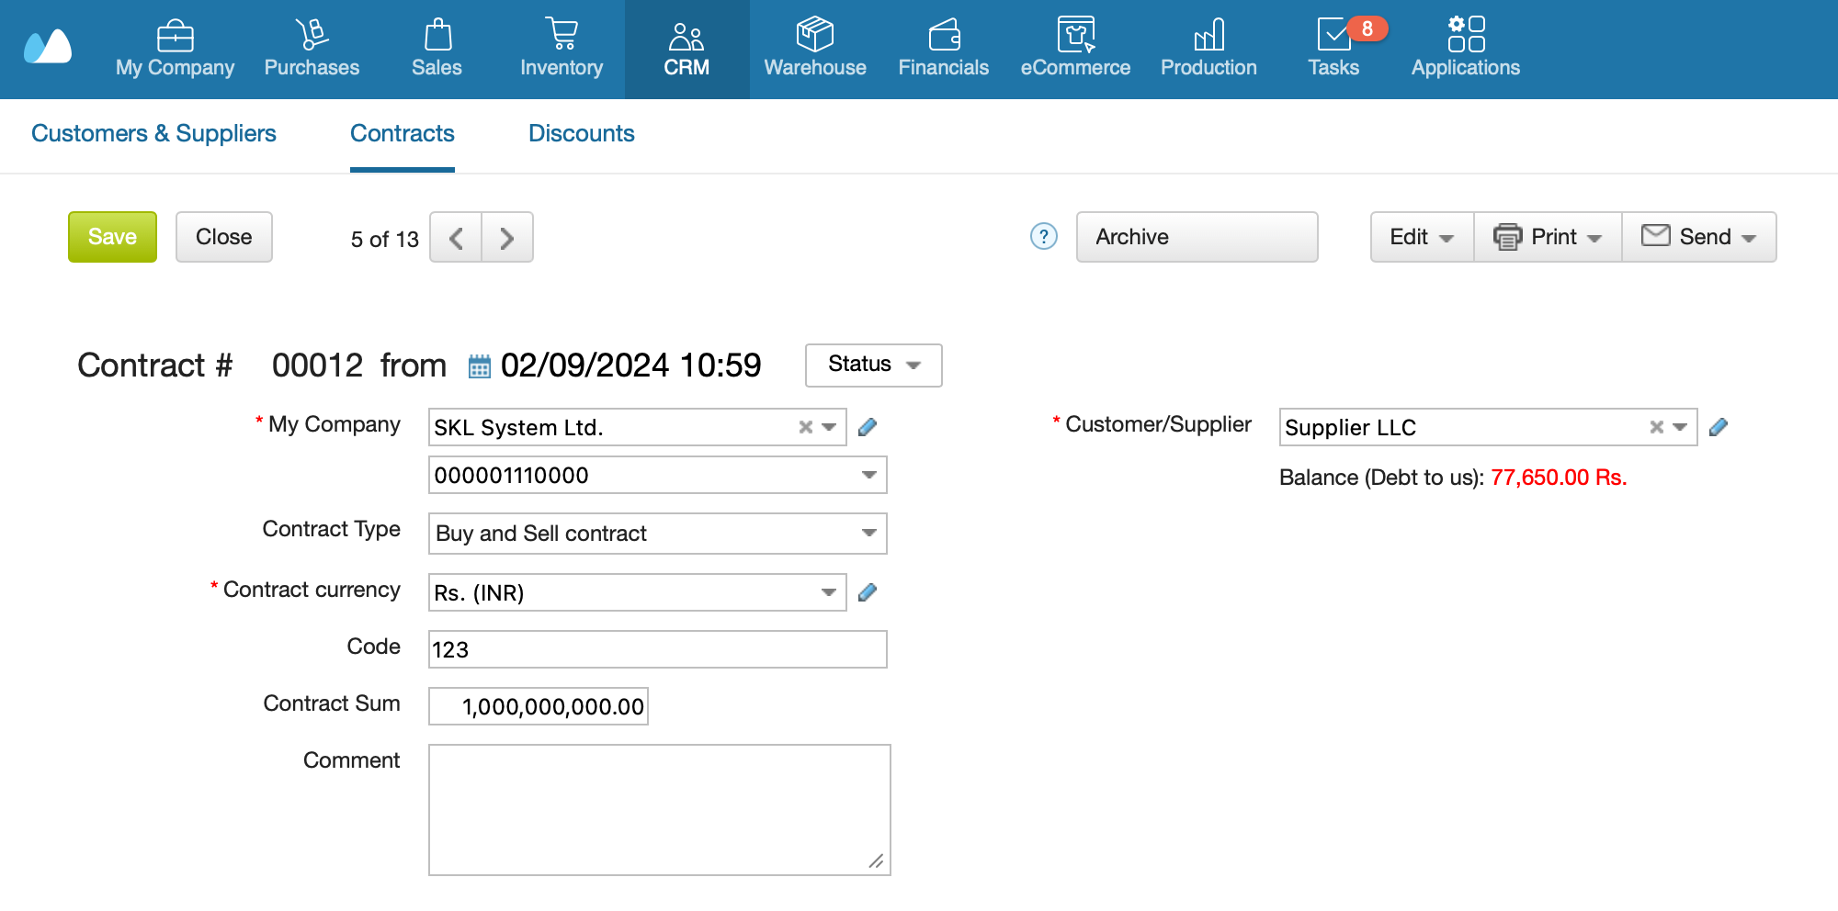Edit contract currency with the pencil icon

coord(867,592)
